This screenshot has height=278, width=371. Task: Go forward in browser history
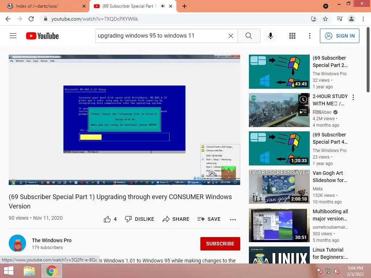20,19
